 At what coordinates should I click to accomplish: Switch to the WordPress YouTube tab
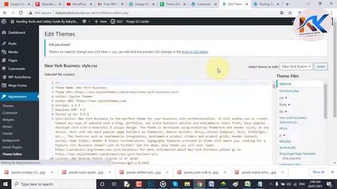click(x=80, y=4)
